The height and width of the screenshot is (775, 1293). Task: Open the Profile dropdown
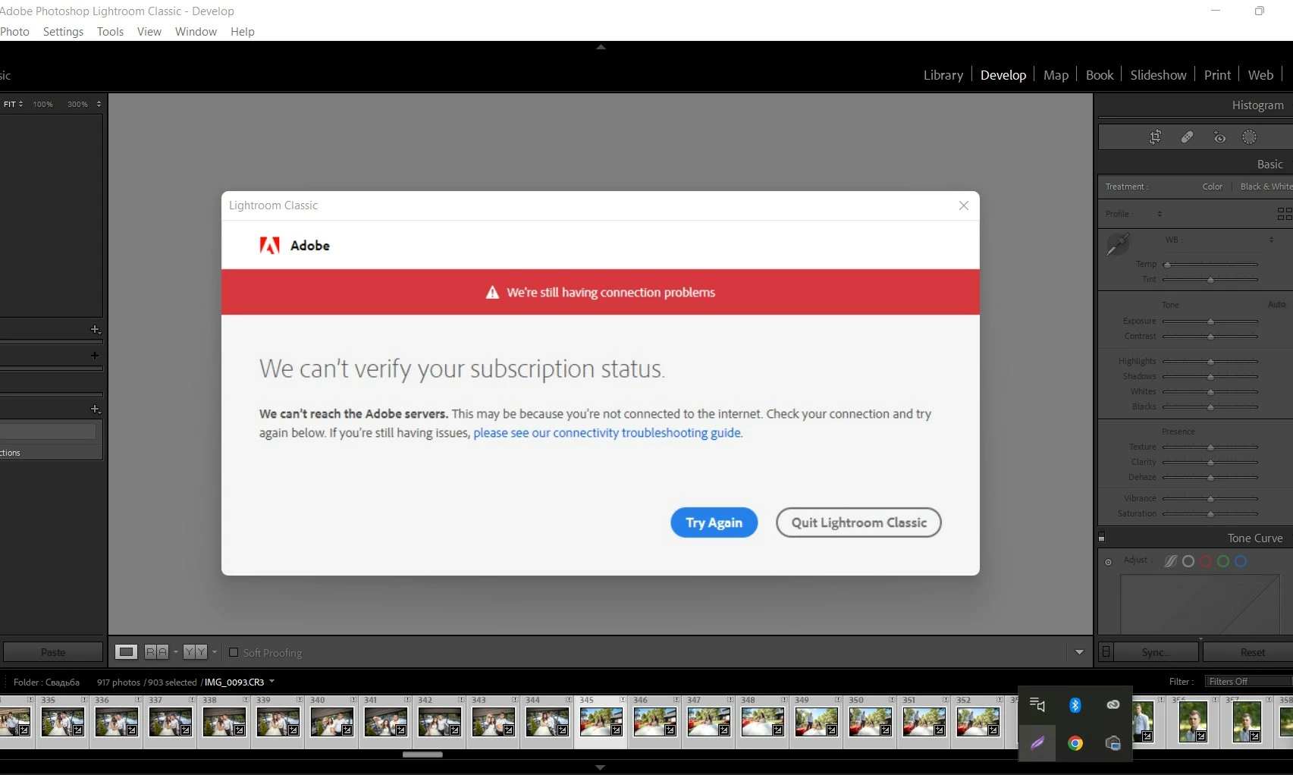(1160, 214)
